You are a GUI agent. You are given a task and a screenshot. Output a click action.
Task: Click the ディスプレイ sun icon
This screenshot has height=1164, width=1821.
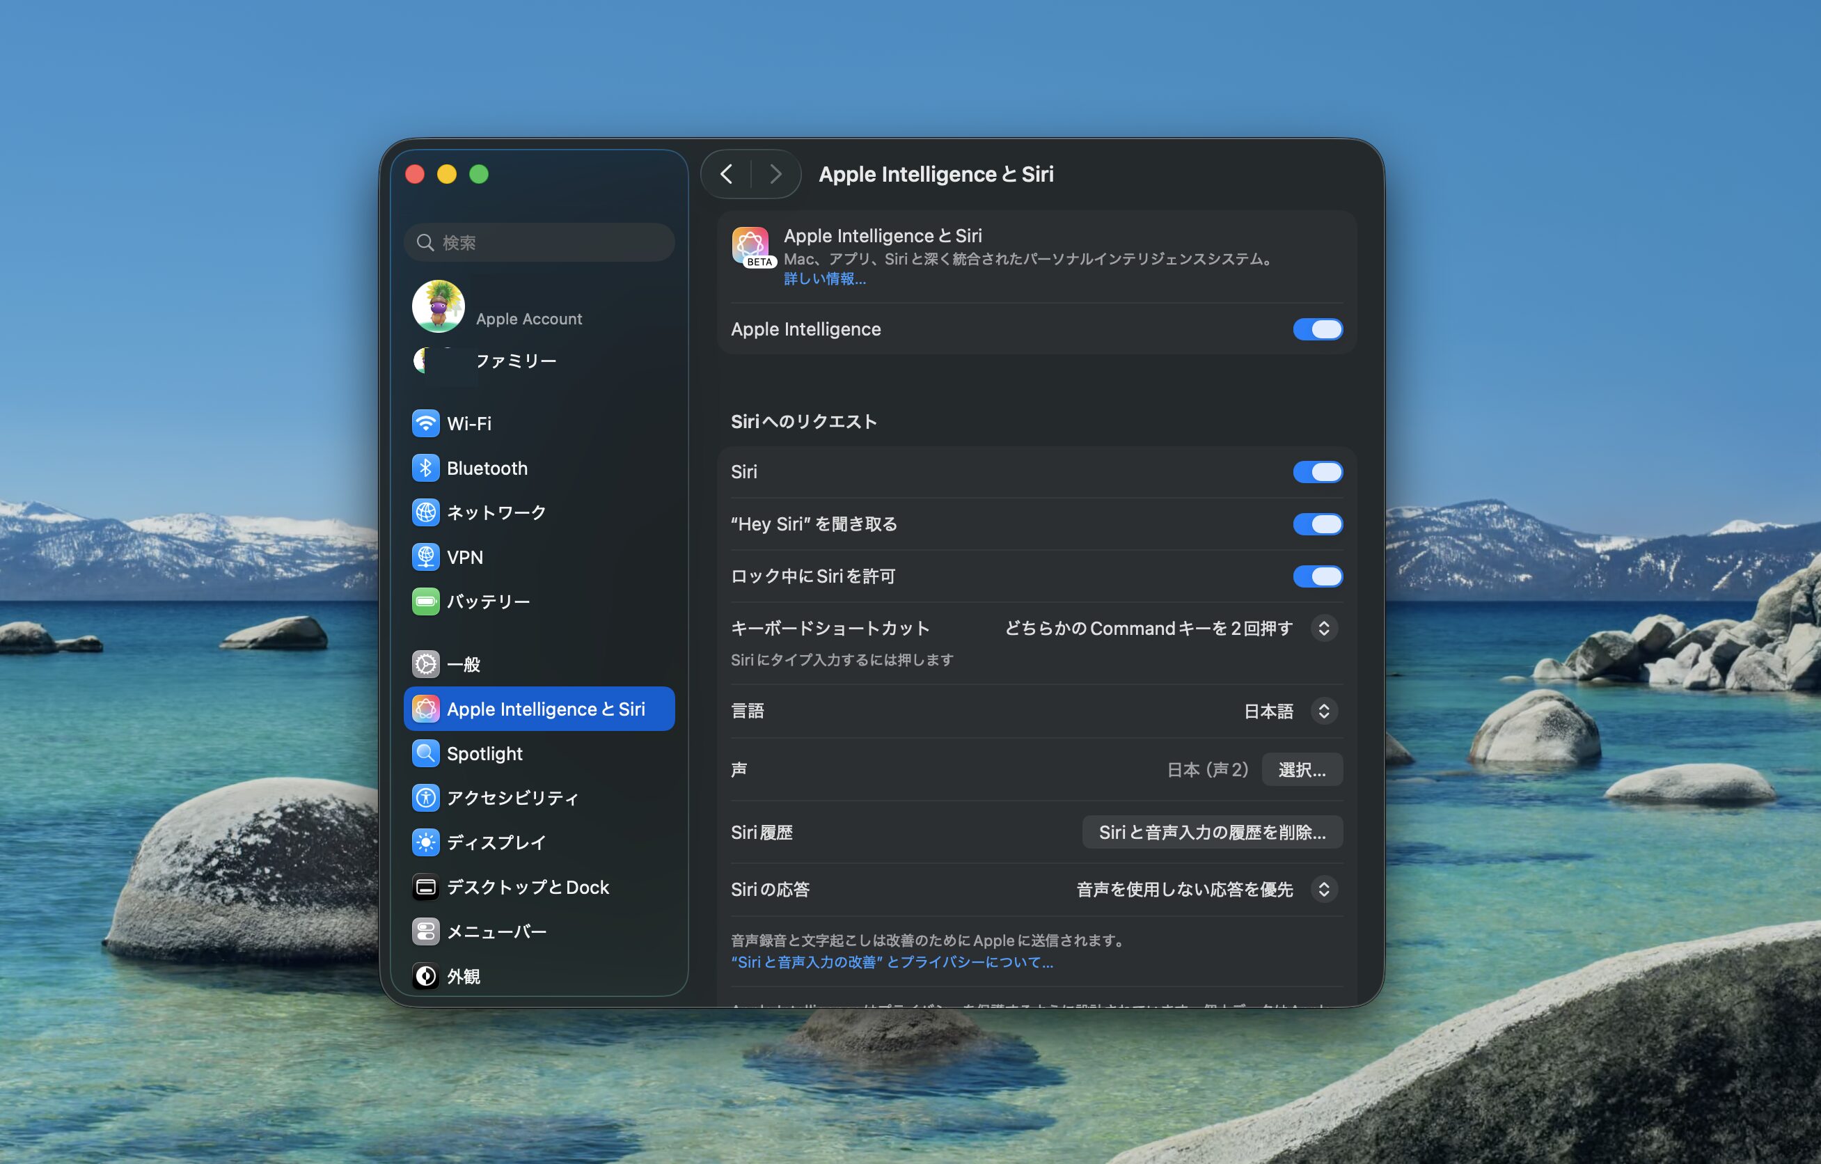click(x=426, y=842)
